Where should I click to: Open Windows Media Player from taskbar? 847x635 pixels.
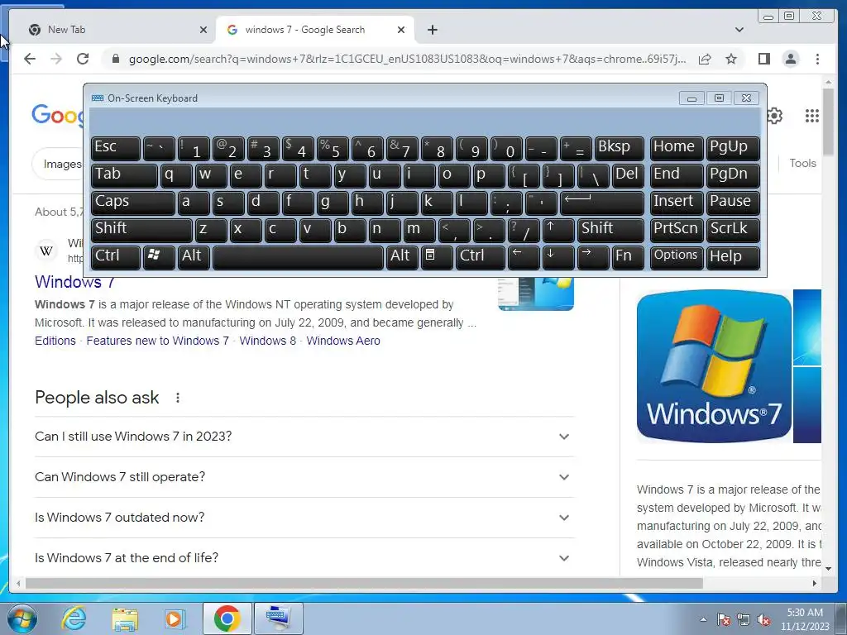pos(175,618)
